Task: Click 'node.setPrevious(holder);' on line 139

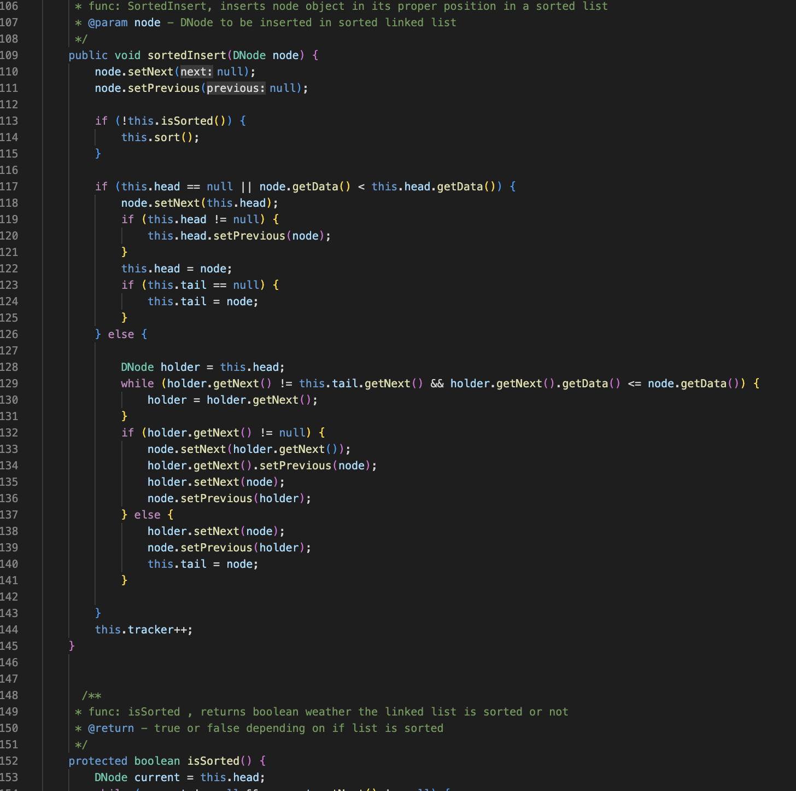Action: (x=230, y=548)
